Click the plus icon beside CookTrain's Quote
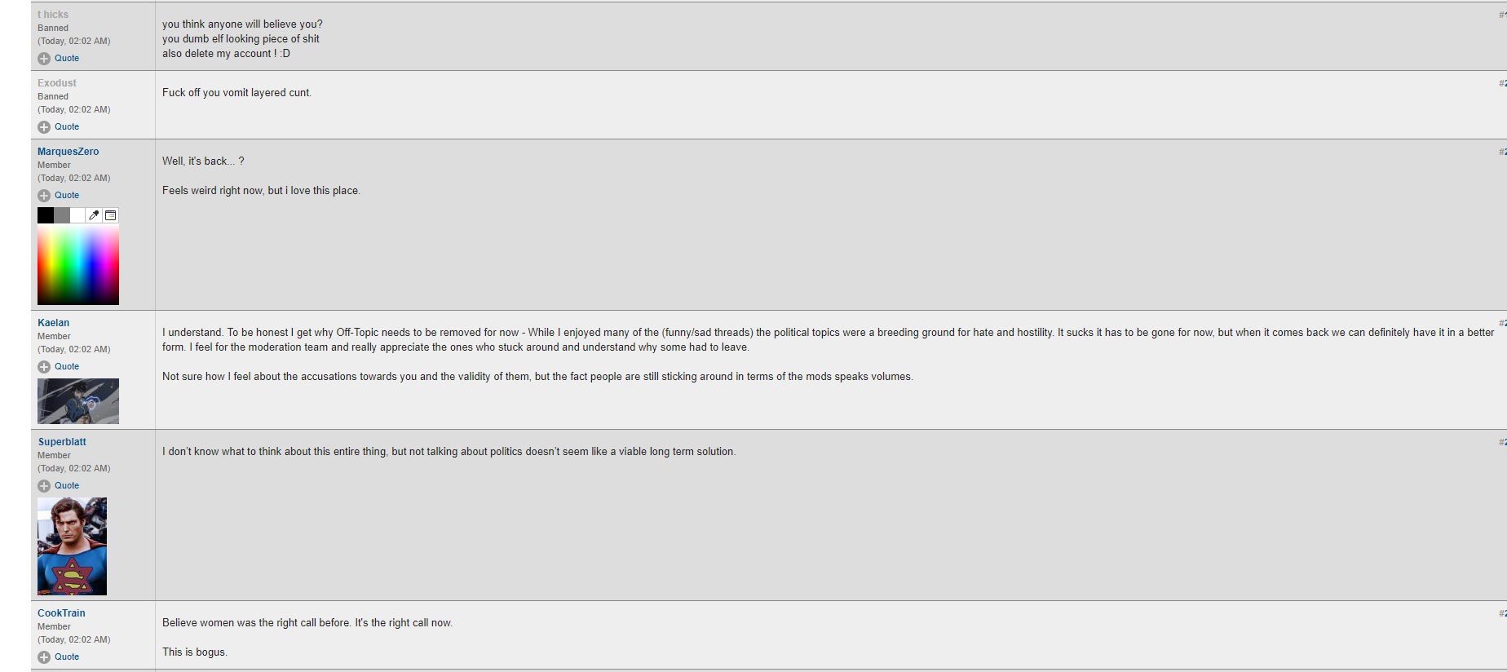 point(44,657)
